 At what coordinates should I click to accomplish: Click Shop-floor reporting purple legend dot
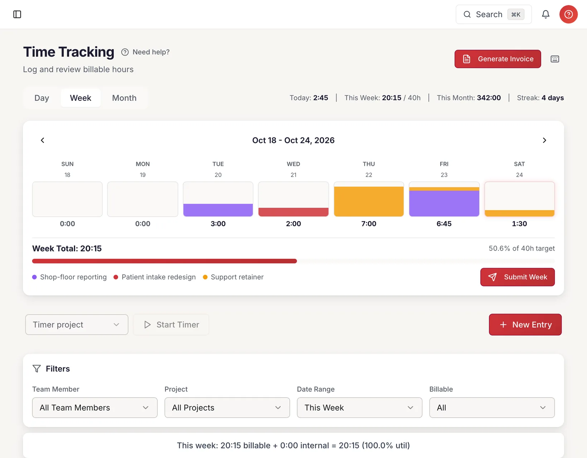pos(34,277)
